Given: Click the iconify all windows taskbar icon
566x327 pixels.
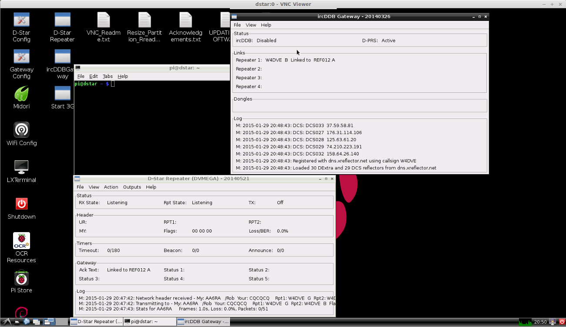Looking at the screenshot, I should (x=37, y=322).
